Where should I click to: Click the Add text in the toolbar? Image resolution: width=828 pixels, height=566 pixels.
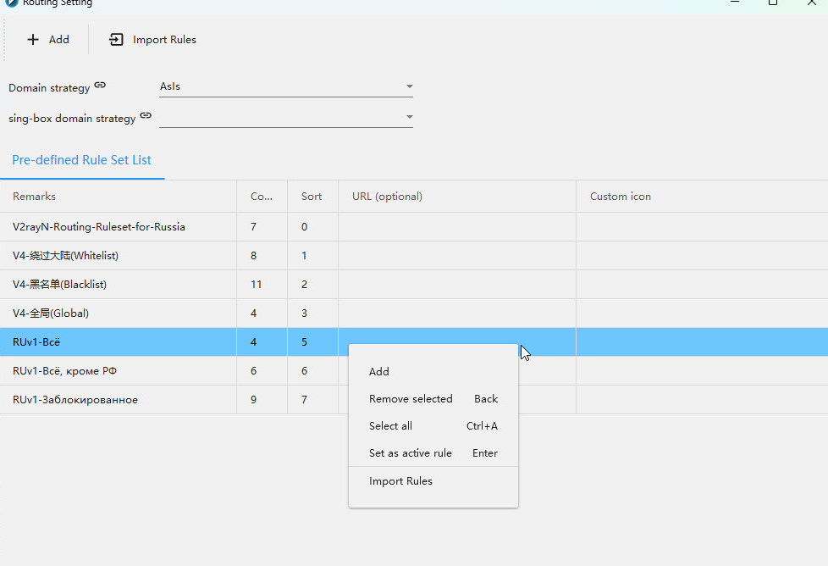coord(59,40)
